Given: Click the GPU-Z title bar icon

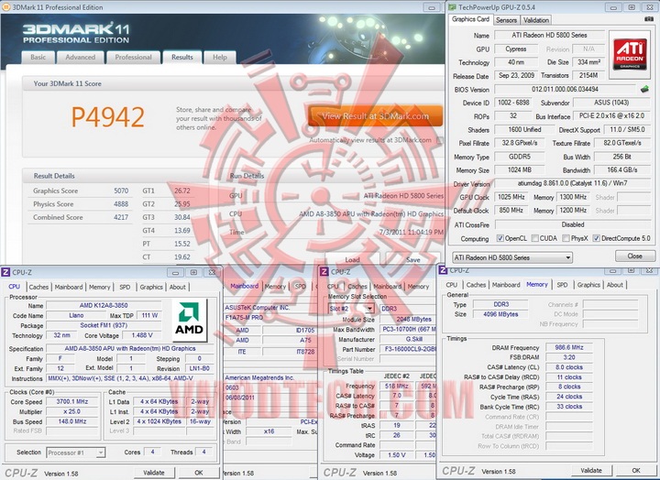Looking at the screenshot, I should click(453, 7).
